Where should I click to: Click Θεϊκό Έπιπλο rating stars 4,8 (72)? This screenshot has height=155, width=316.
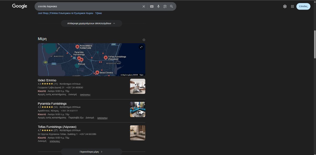[x=48, y=84]
